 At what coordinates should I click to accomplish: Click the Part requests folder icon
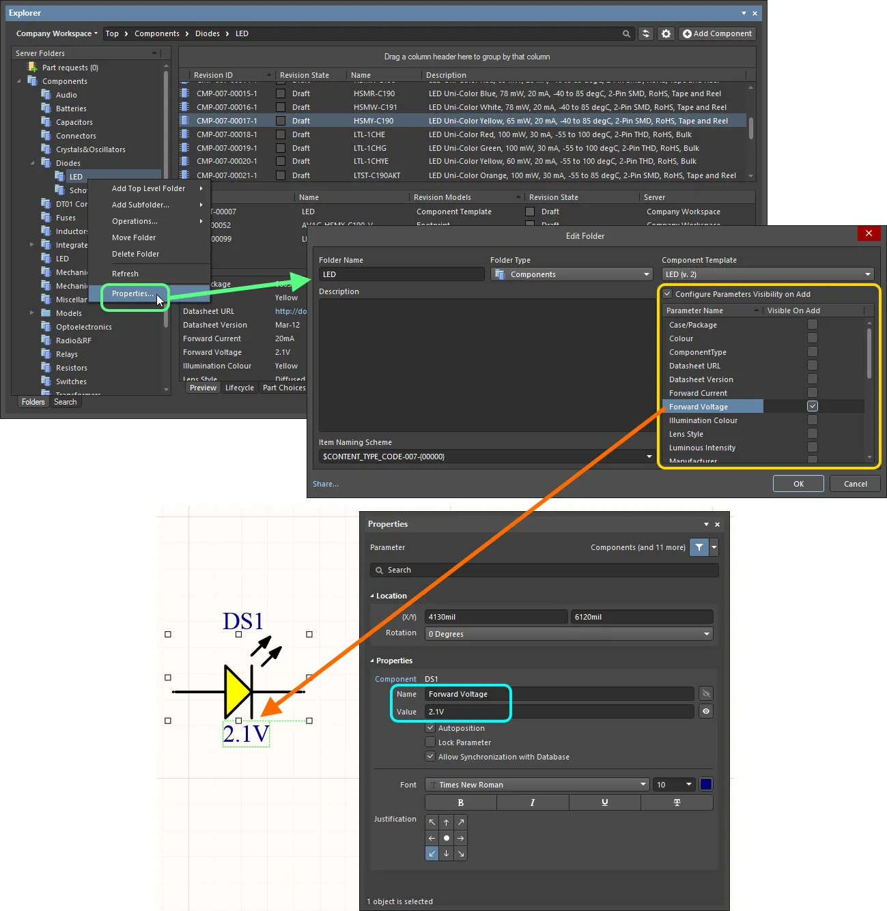[32, 67]
